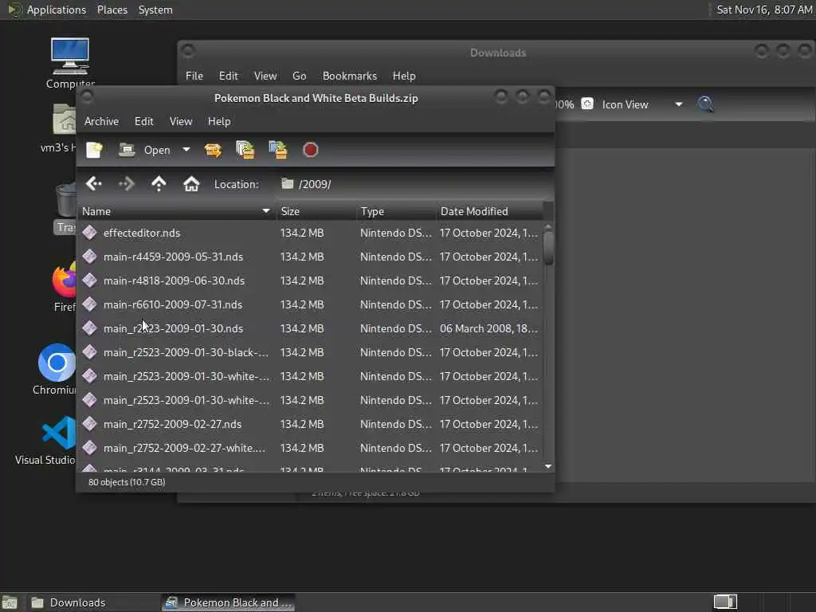This screenshot has width=816, height=612.
Task: Select main_r2752-2009-02-27.nds file
Action: click(x=172, y=424)
